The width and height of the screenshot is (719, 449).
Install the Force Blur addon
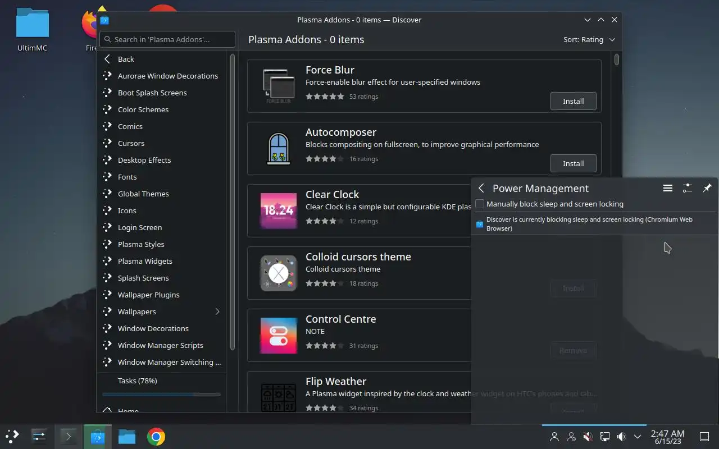point(573,101)
